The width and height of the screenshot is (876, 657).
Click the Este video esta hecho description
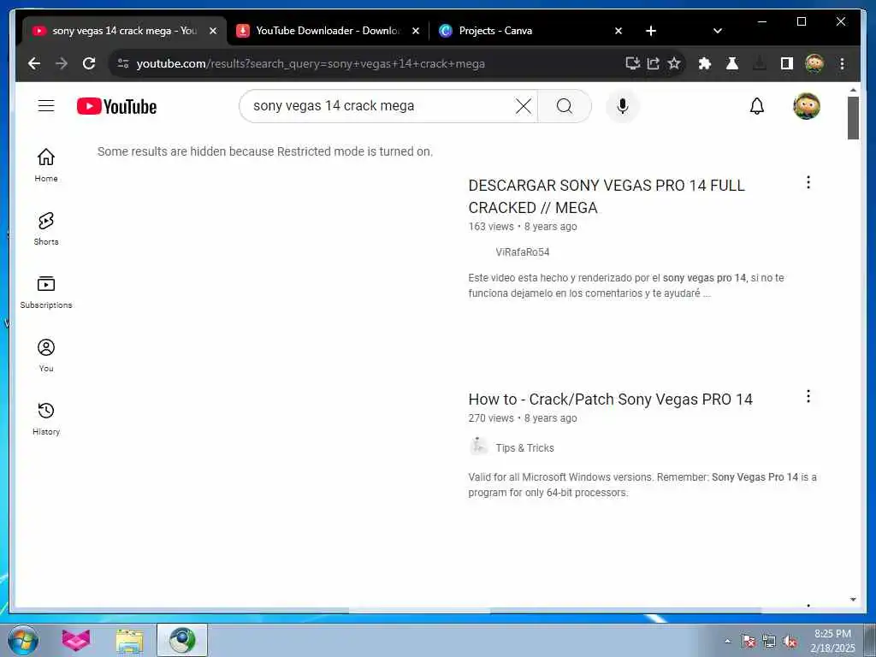(x=626, y=286)
